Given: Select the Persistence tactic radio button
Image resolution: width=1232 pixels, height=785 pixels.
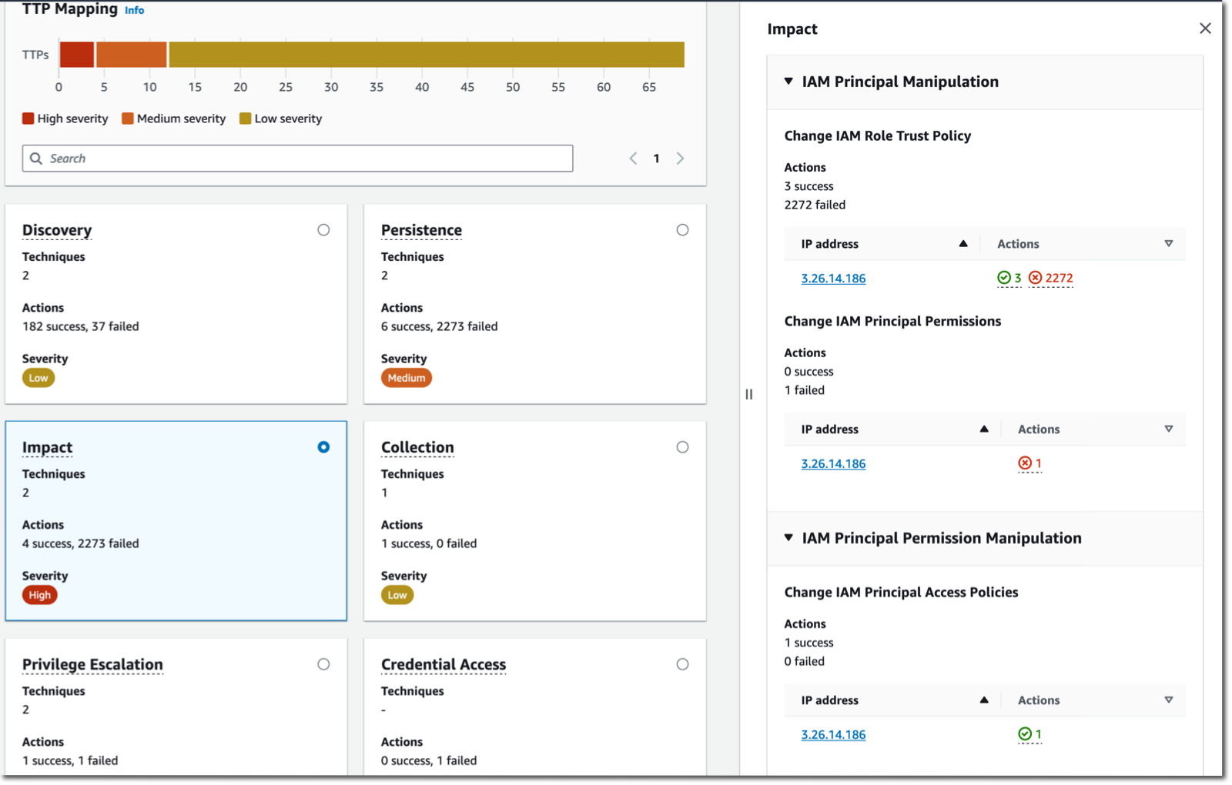Looking at the screenshot, I should coord(682,230).
